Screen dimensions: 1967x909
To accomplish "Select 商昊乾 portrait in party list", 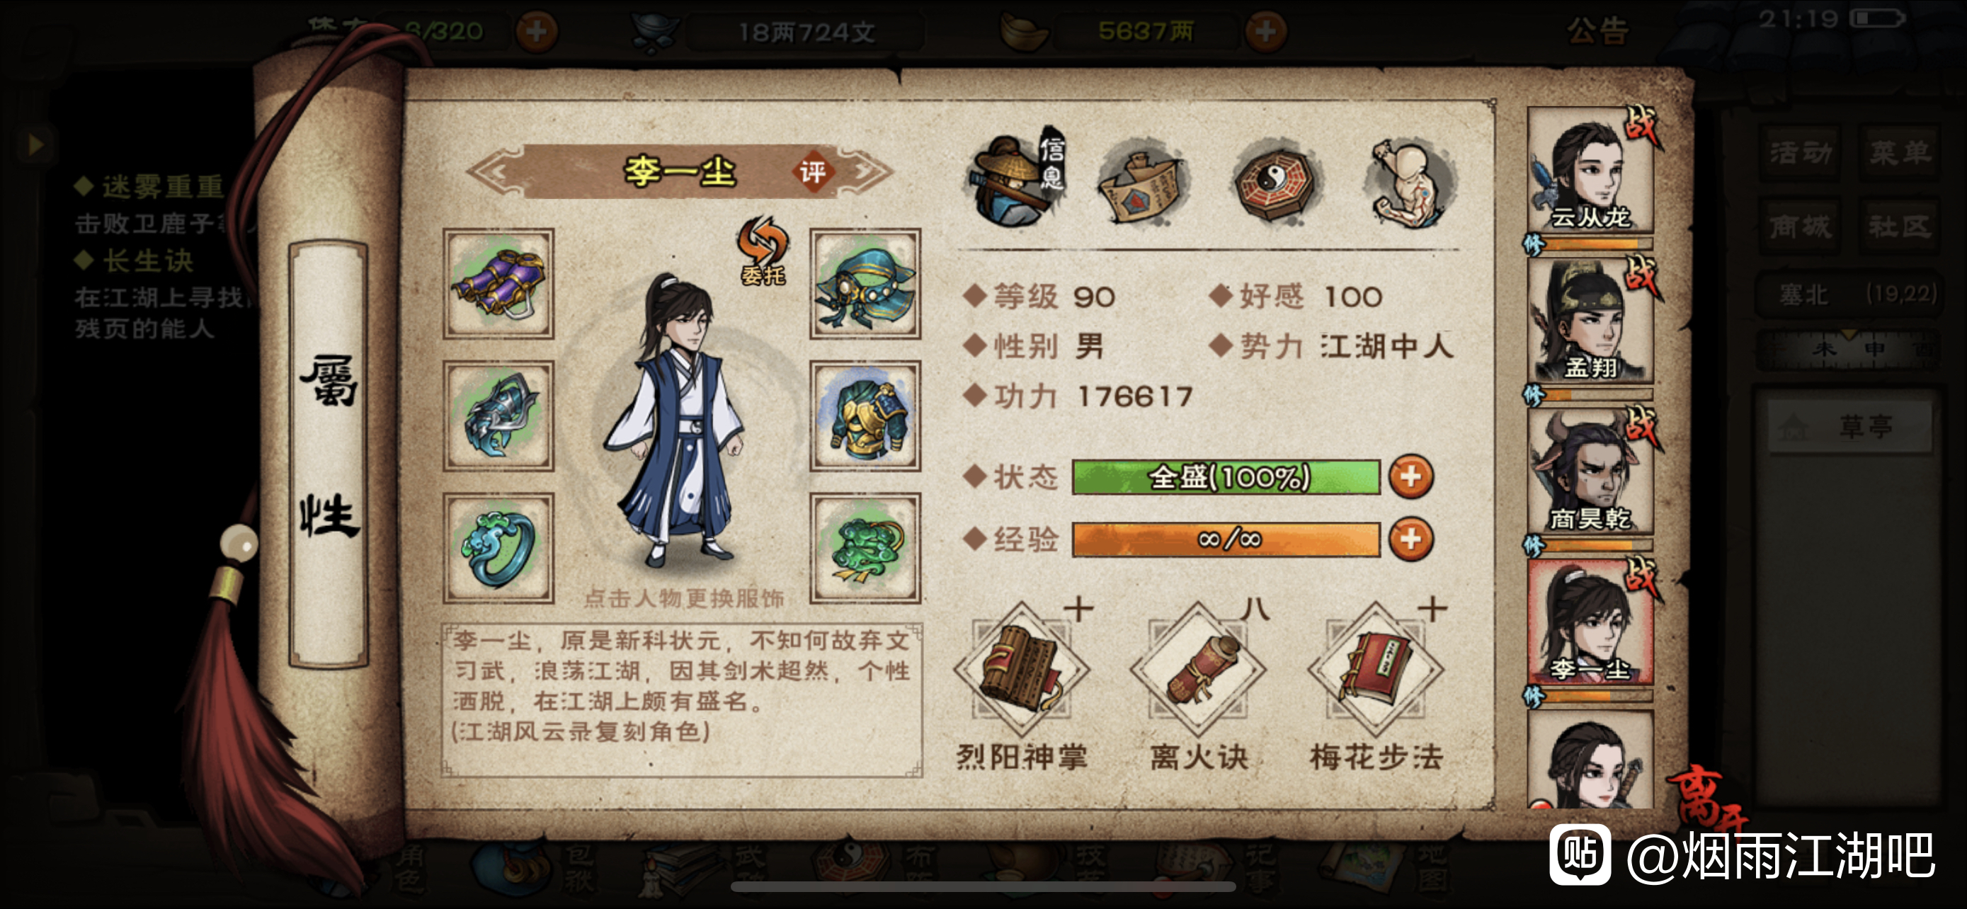I will pos(1591,471).
